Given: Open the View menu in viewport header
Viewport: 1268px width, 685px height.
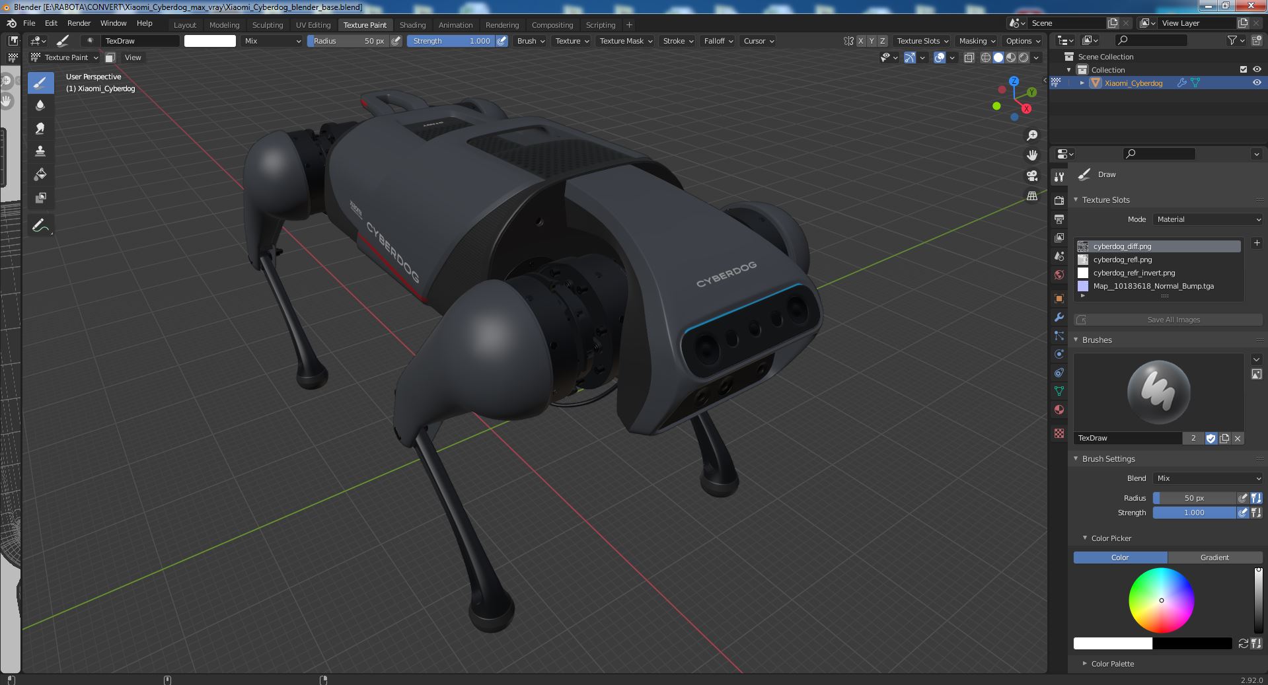Looking at the screenshot, I should [133, 57].
